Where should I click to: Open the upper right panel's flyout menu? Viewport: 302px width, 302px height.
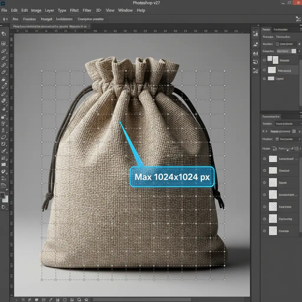tap(299, 29)
